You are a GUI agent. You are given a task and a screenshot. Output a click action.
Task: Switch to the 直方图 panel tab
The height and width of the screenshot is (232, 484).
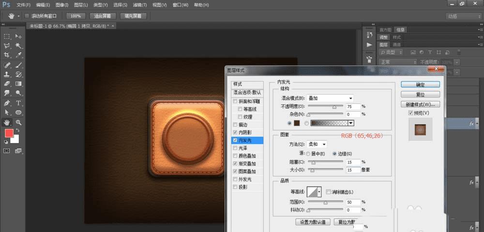(385, 29)
